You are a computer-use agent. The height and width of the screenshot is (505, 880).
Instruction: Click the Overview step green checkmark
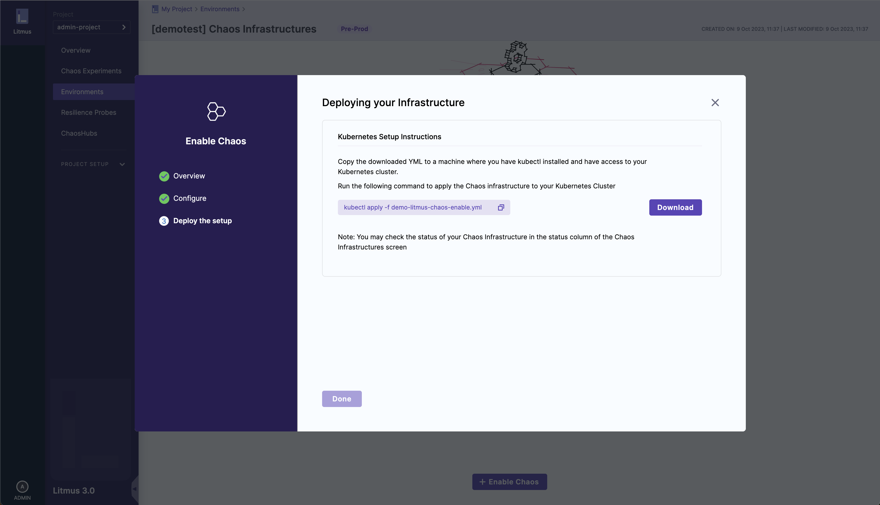tap(164, 176)
